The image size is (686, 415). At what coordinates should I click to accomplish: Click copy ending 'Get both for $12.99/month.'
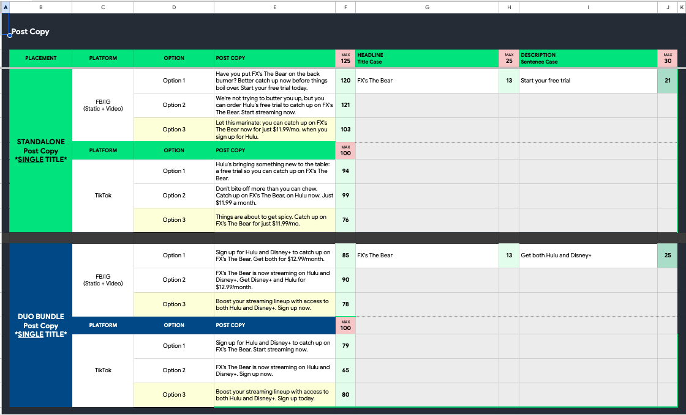click(274, 255)
